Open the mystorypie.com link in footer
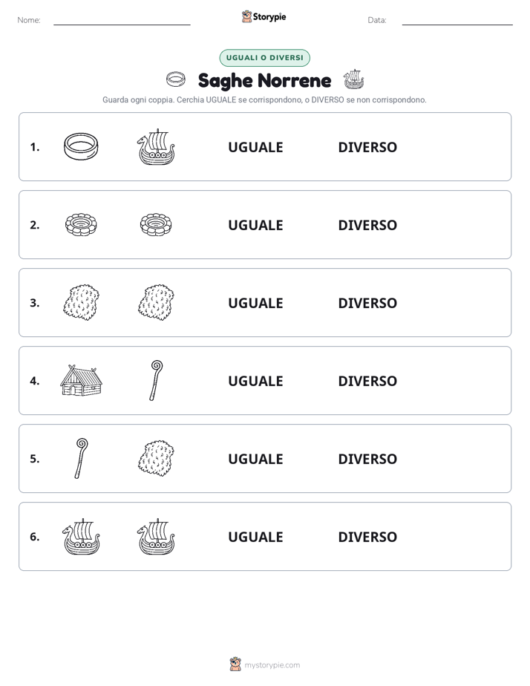This screenshot has height=686, width=530. pyautogui.click(x=272, y=665)
